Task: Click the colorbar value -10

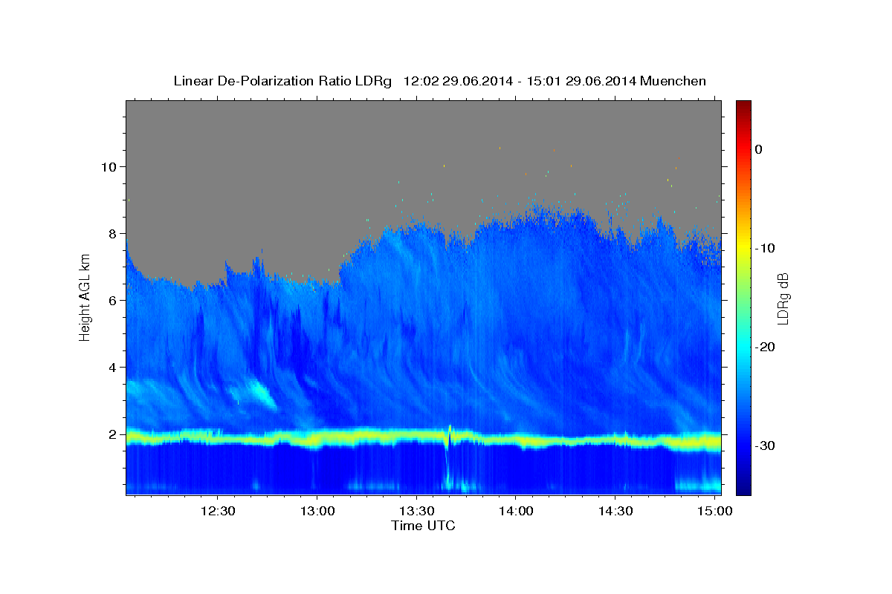Action: pyautogui.click(x=766, y=248)
